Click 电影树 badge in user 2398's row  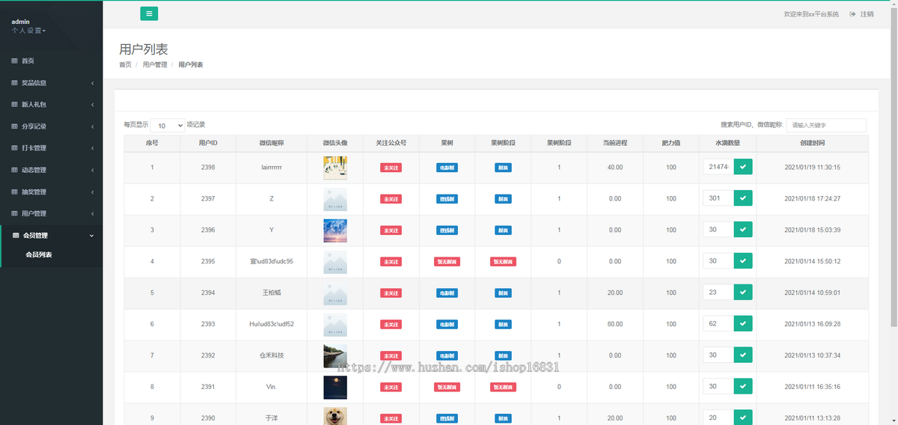447,168
